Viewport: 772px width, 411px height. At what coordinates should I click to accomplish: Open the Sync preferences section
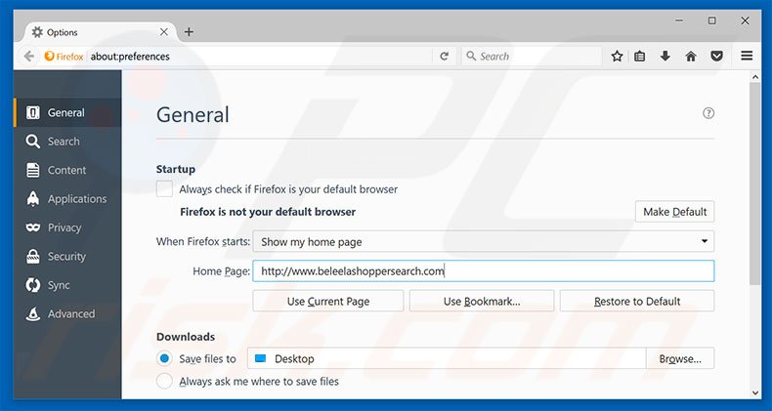[67, 285]
